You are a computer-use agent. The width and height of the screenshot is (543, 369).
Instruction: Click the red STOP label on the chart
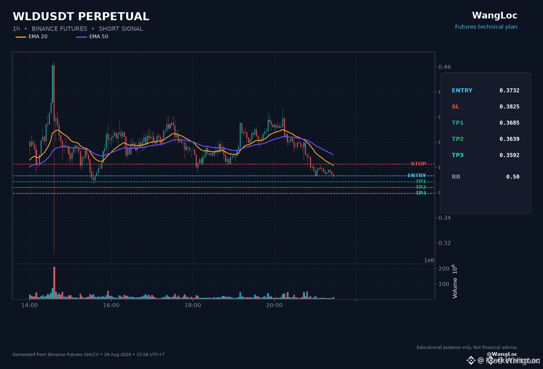[418, 164]
